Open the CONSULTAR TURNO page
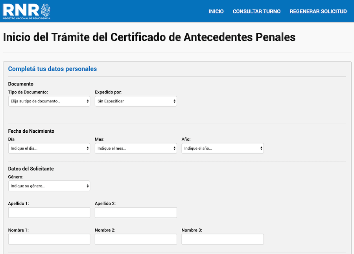Image resolution: width=354 pixels, height=254 pixels. [256, 11]
